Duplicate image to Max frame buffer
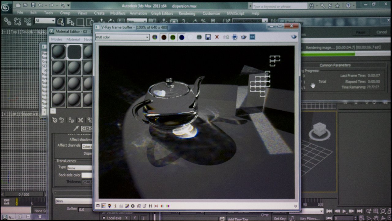The width and height of the screenshot is (392, 221). click(x=226, y=37)
